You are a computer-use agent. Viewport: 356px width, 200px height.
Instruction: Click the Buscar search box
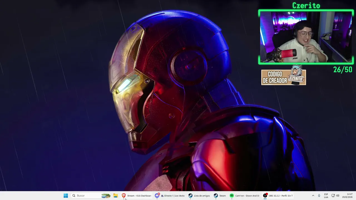click(x=91, y=196)
